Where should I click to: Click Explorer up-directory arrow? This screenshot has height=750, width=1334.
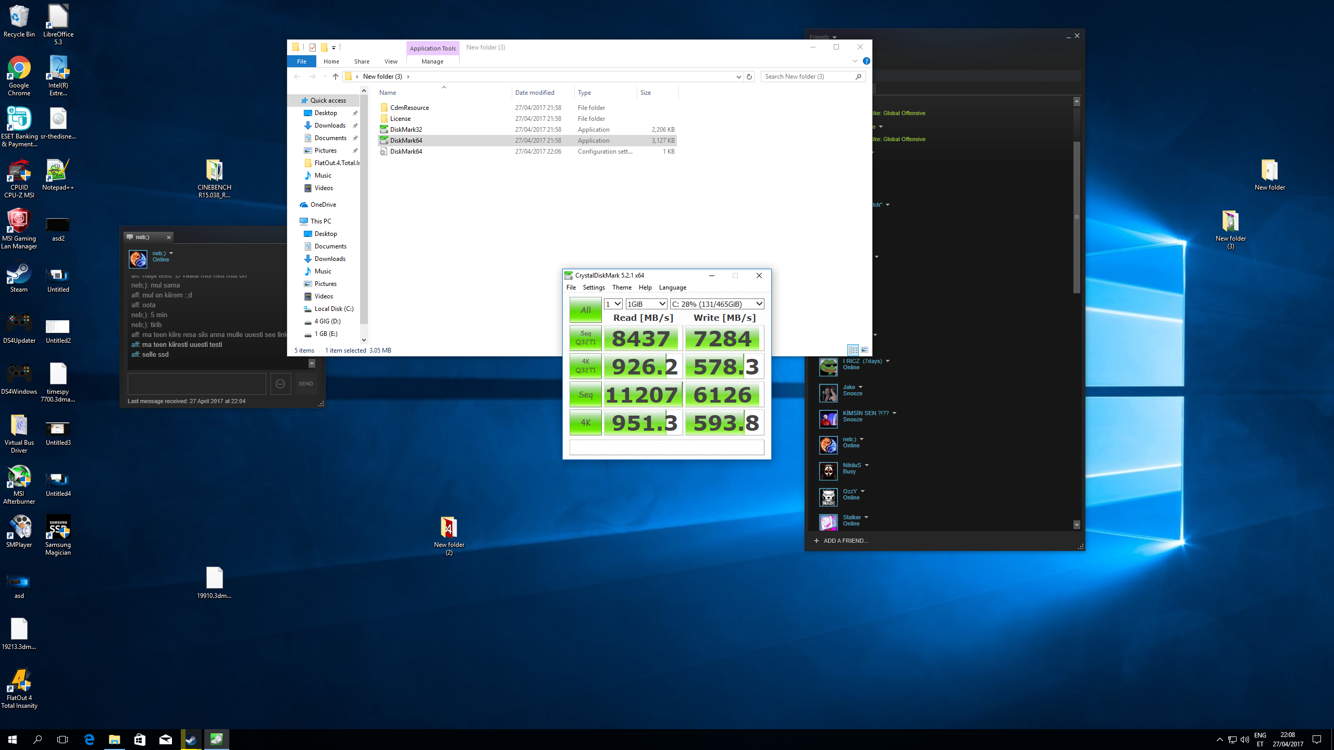pos(336,77)
